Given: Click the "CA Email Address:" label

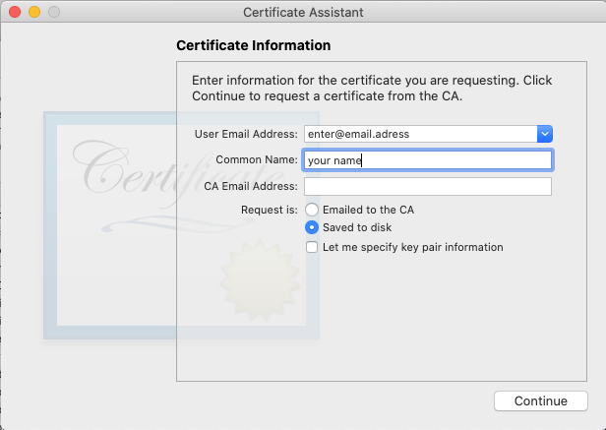Looking at the screenshot, I should coord(250,187).
